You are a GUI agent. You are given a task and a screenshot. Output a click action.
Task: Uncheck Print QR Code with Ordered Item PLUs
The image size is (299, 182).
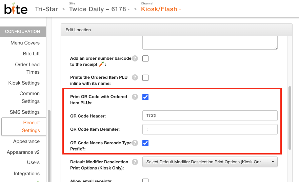(x=145, y=97)
